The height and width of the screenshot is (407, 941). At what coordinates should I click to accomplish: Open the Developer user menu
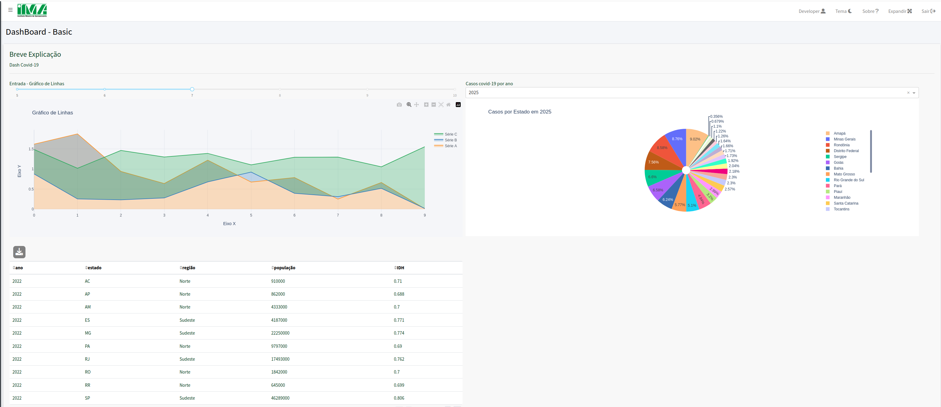click(812, 11)
